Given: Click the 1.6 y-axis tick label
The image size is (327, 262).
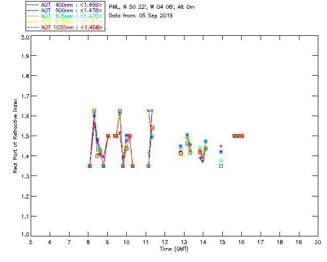Looking at the screenshot, I should pyautogui.click(x=25, y=116).
